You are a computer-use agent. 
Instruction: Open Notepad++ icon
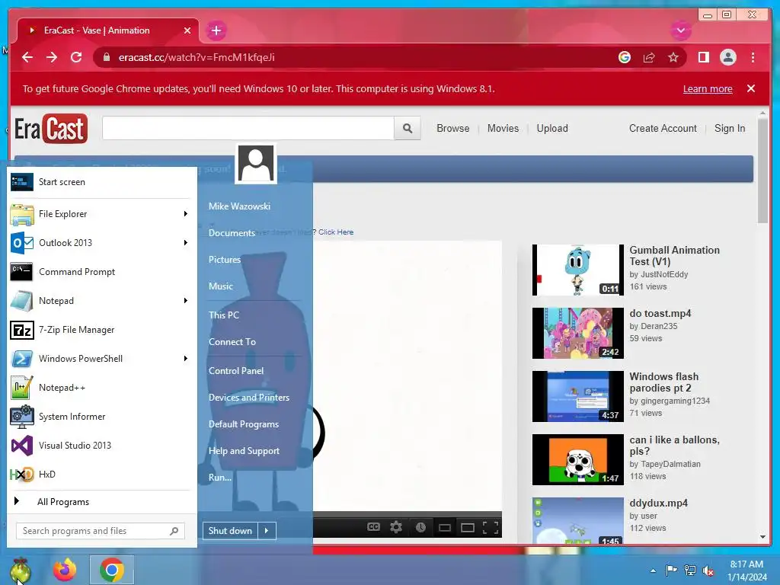click(x=22, y=388)
